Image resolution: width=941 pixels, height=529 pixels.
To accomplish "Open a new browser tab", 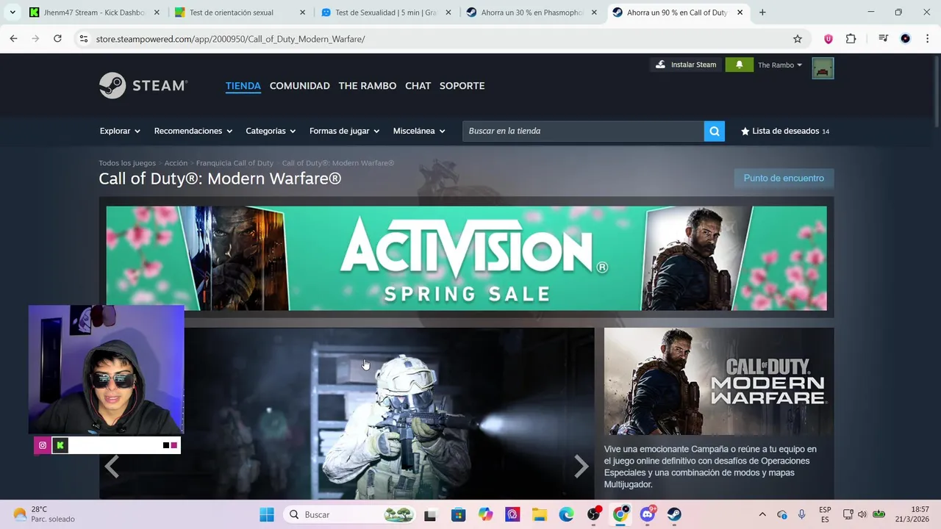I will (762, 12).
